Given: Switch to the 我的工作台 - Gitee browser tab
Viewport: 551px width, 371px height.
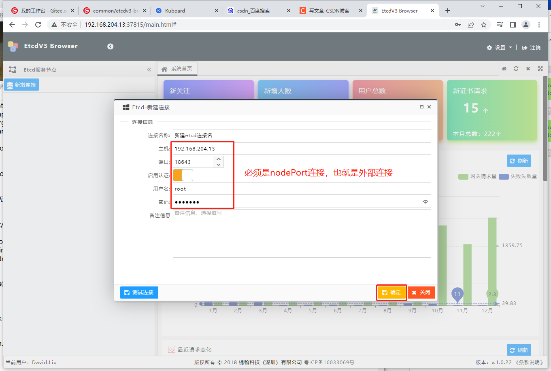Looking at the screenshot, I should 43,11.
